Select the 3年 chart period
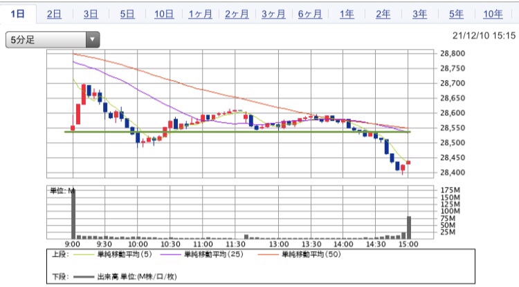Image resolution: width=519 pixels, height=287 pixels. [420, 14]
